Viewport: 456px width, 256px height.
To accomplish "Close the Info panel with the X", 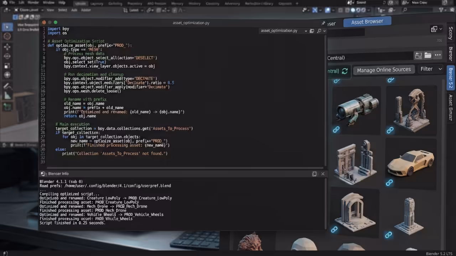I will coord(323,174).
